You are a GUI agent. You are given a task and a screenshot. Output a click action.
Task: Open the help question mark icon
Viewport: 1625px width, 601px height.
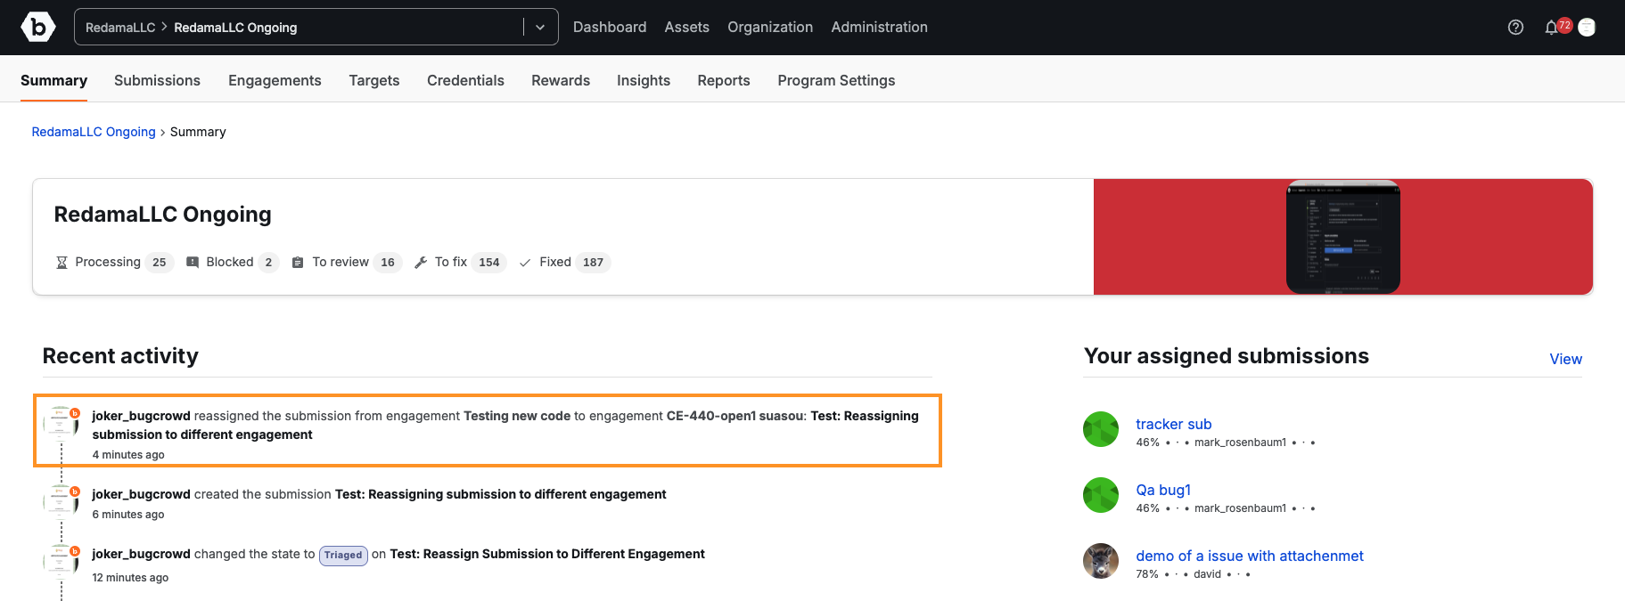click(1515, 28)
